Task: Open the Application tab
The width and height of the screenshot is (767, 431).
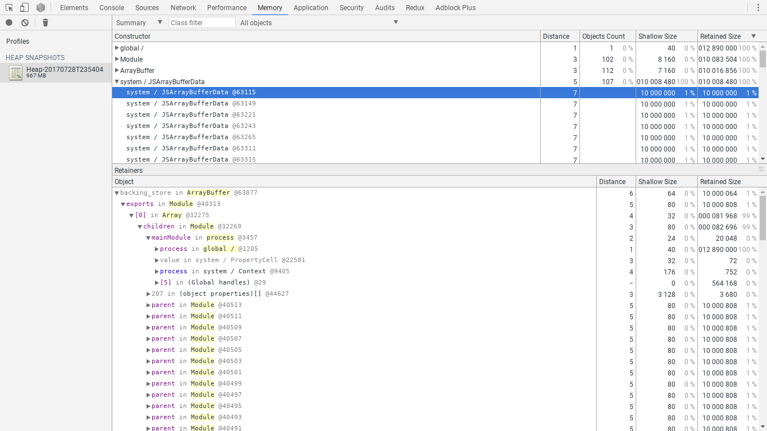Action: [311, 7]
